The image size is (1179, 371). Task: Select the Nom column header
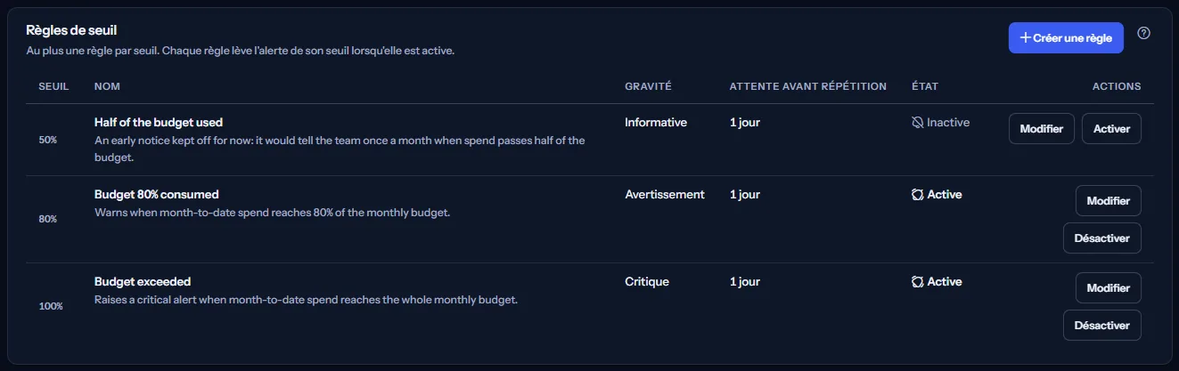pyautogui.click(x=107, y=86)
